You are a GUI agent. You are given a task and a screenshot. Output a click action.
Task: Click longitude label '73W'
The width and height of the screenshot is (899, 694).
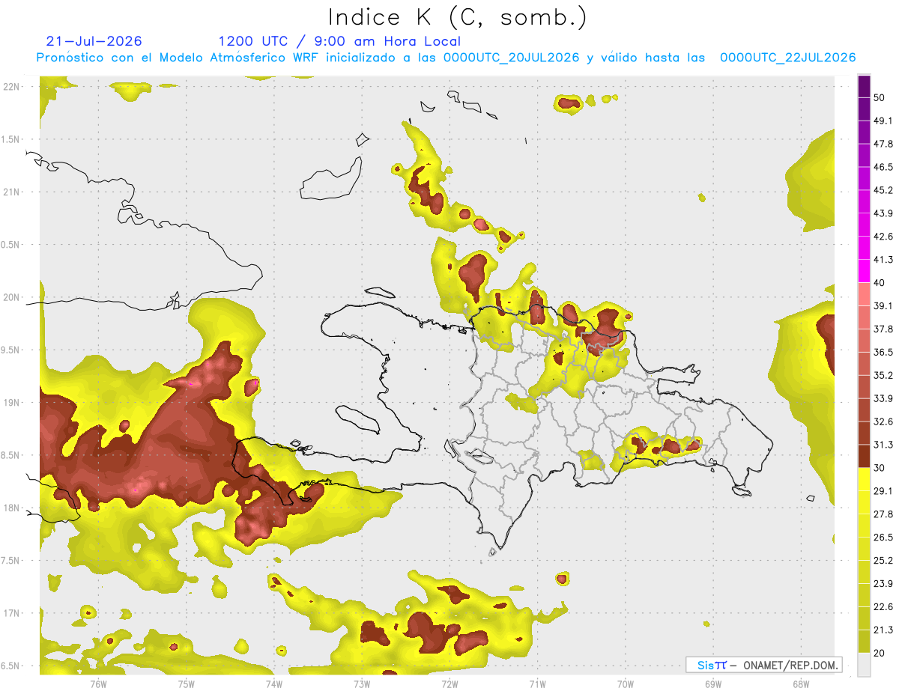(x=362, y=684)
